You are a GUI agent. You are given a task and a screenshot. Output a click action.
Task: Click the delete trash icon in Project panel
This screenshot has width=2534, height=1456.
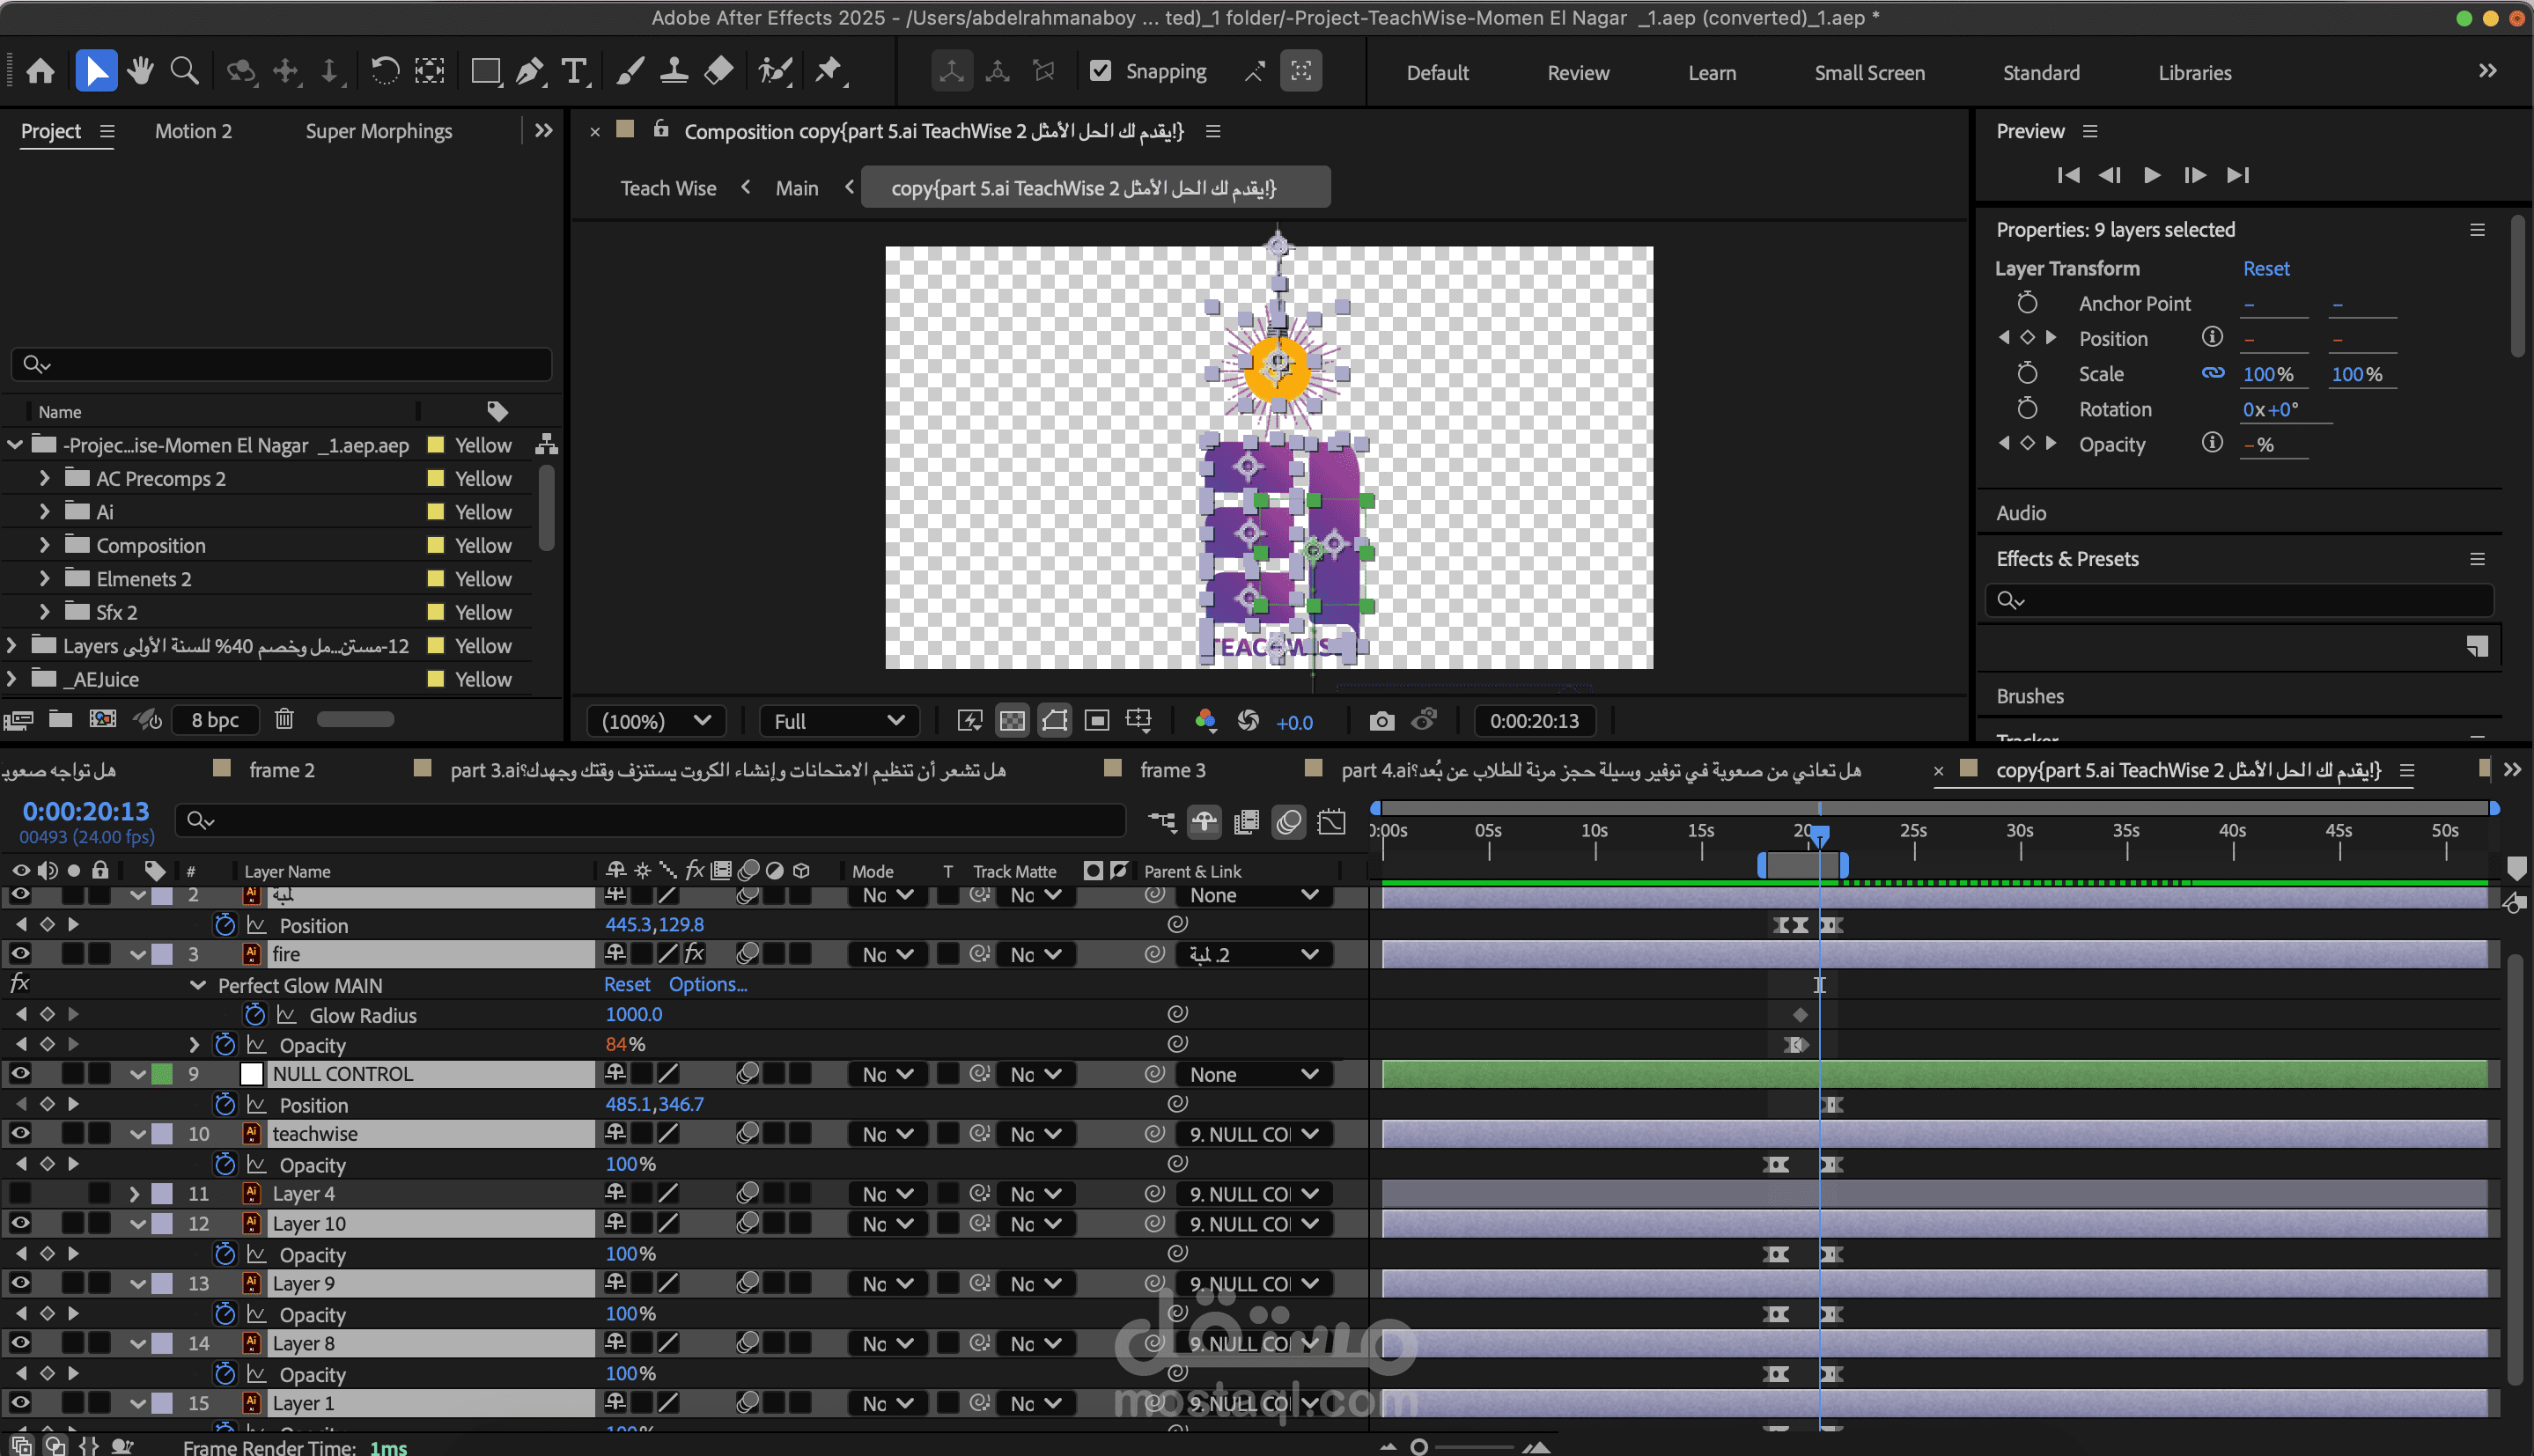coord(284,719)
